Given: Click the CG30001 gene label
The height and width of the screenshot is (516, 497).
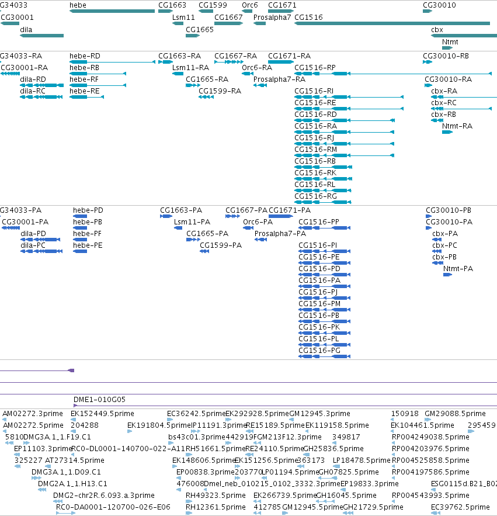Looking at the screenshot, I should [17, 18].
